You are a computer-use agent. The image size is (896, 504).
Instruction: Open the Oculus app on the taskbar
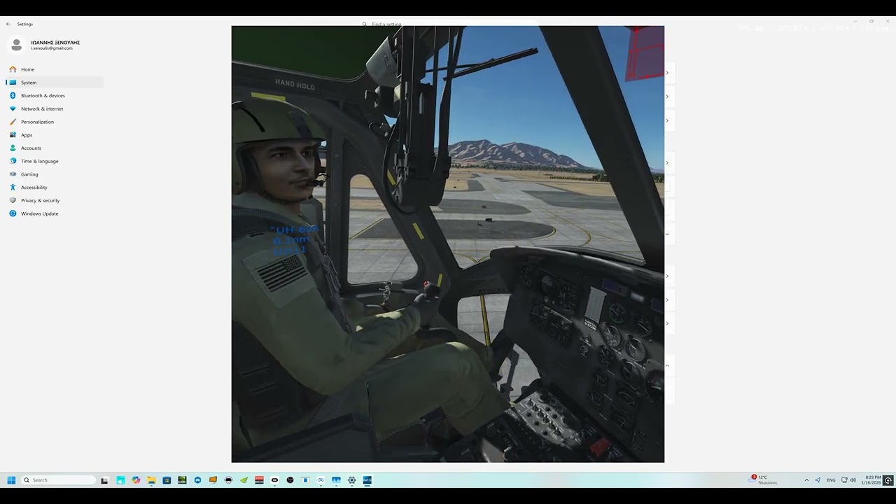pos(274,480)
